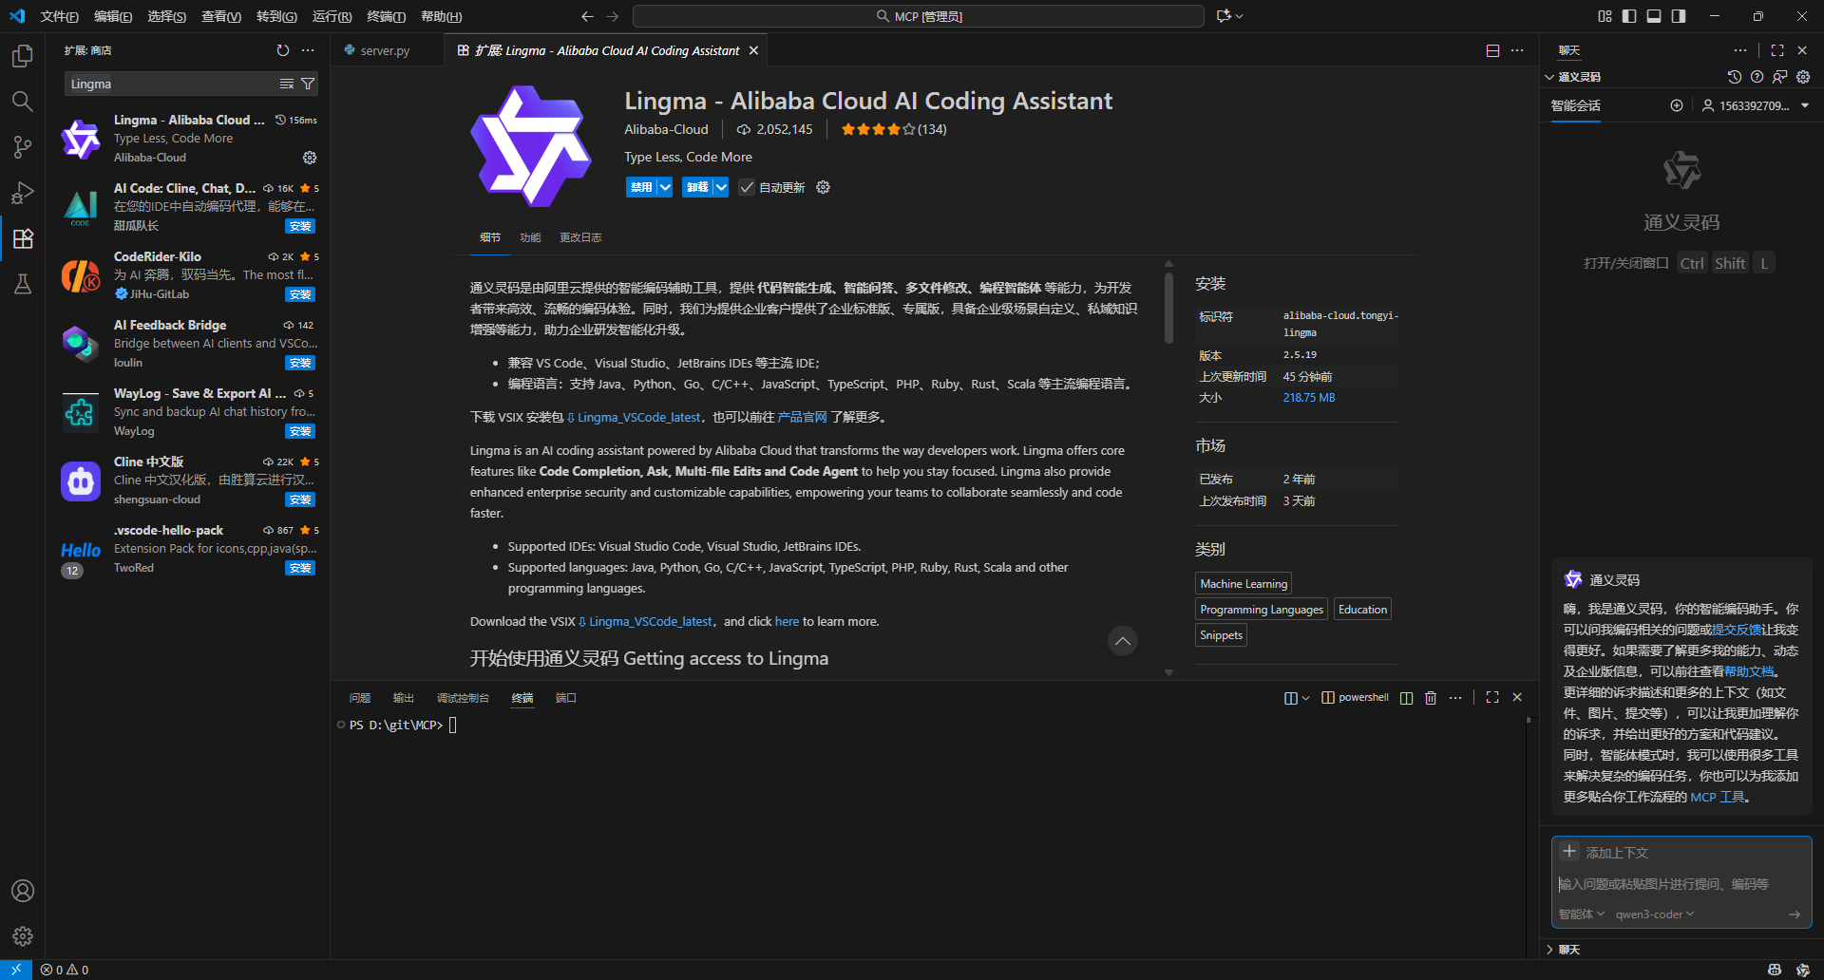Open the Explorer view in activity bar

(x=23, y=56)
